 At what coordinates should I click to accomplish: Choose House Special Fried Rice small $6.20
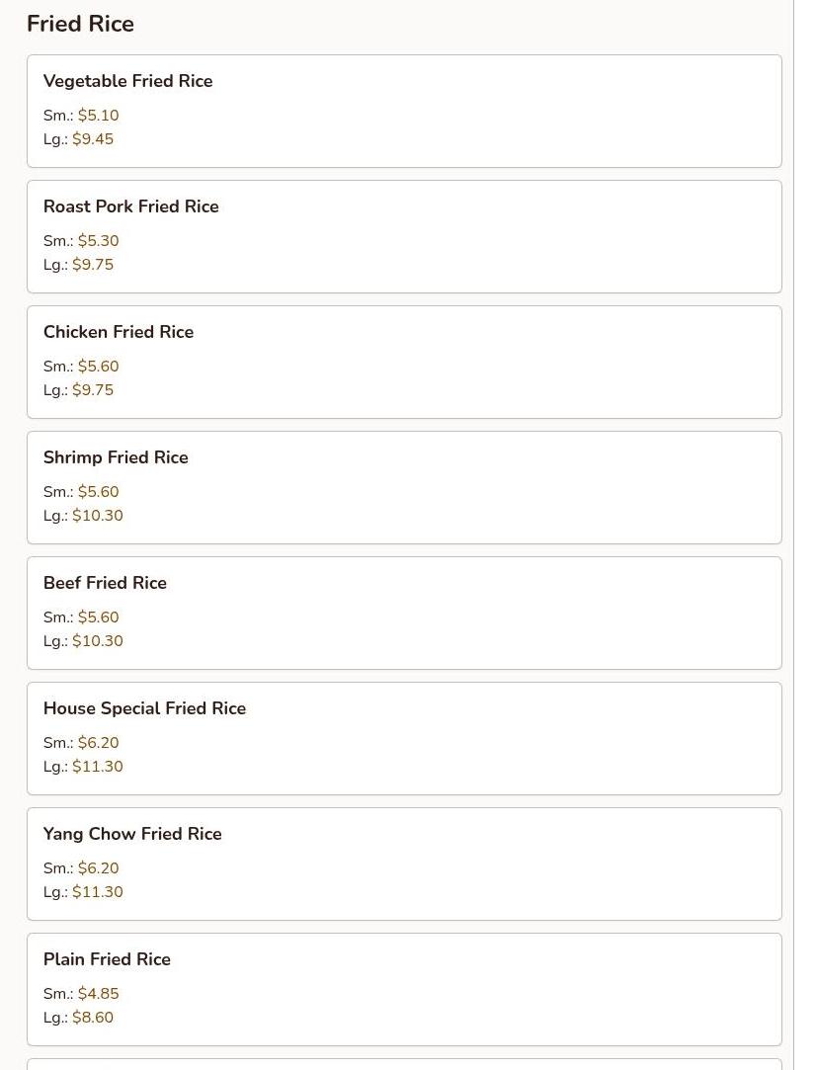coord(98,743)
